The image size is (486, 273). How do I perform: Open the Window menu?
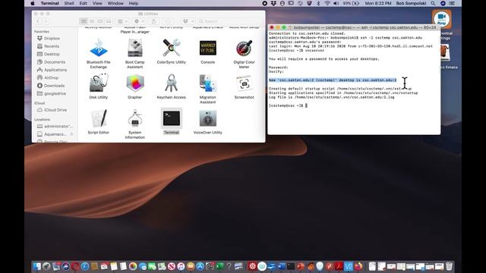click(x=115, y=3)
